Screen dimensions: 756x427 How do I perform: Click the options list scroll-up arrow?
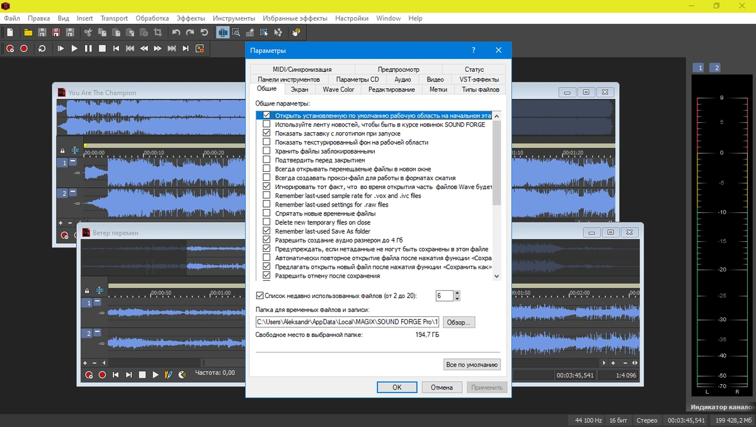tap(496, 116)
